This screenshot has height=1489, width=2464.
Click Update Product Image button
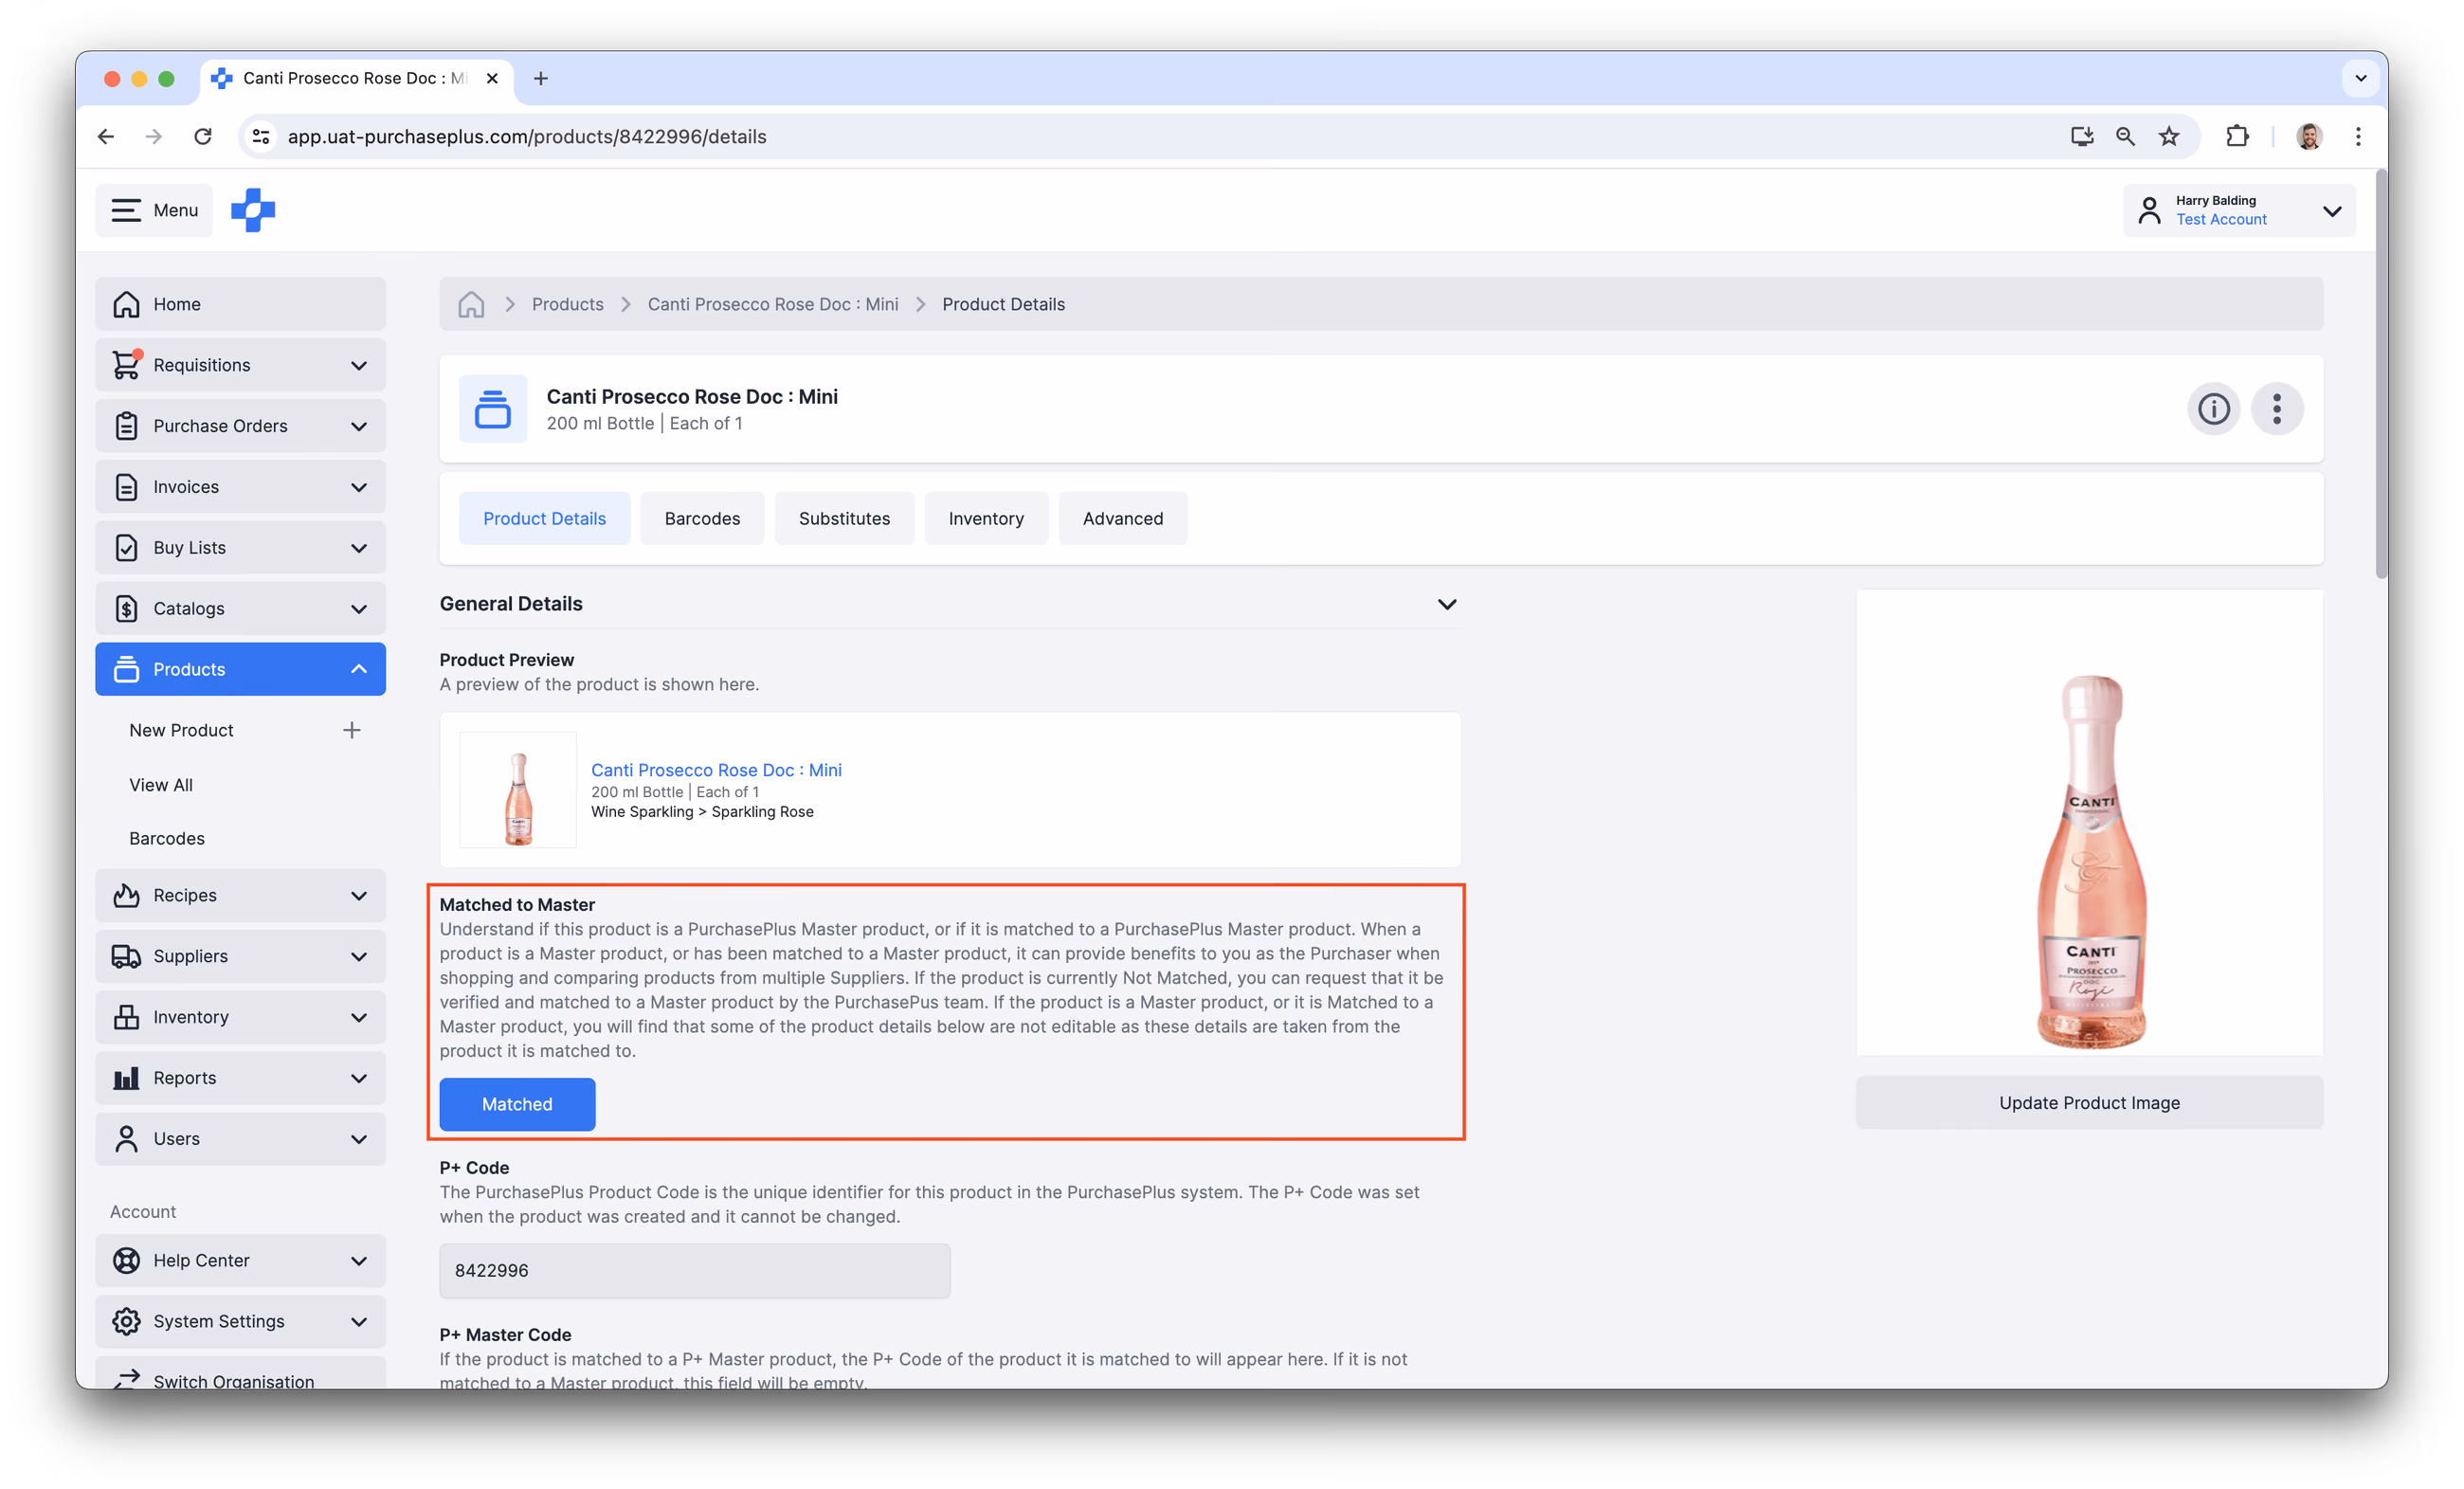(2089, 1102)
